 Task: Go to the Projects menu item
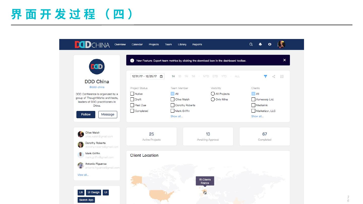point(154,45)
